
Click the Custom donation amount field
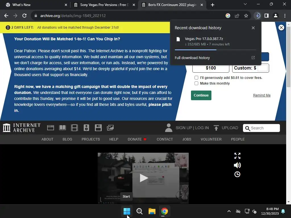tap(262, 68)
